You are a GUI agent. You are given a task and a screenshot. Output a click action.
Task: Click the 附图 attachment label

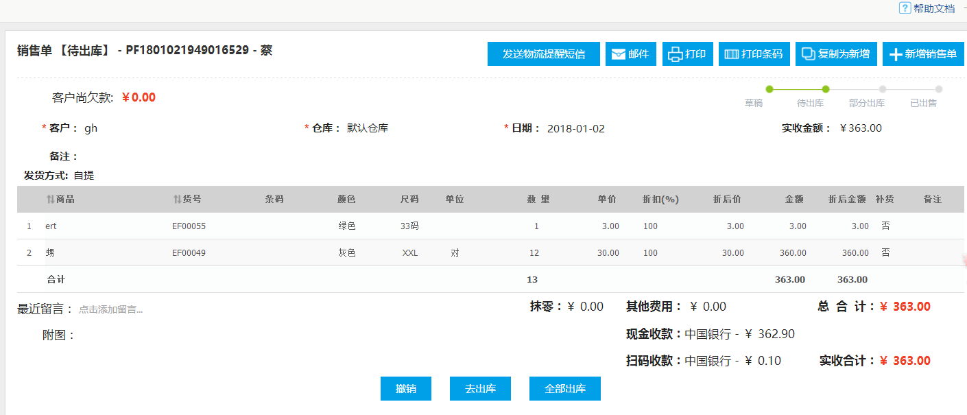[x=59, y=335]
